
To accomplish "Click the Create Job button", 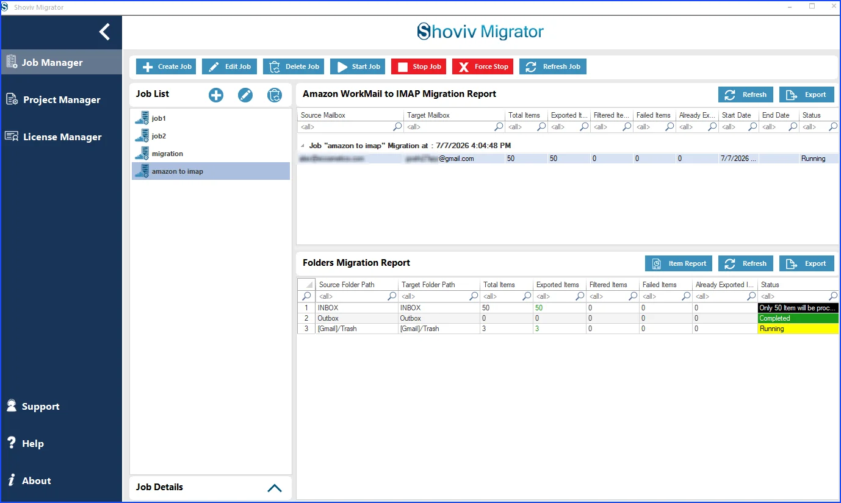I will [x=166, y=66].
